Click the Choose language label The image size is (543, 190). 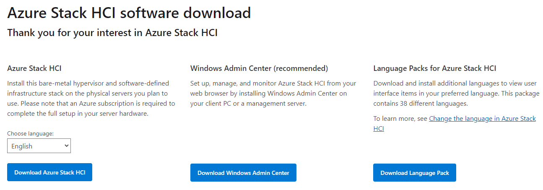point(30,133)
